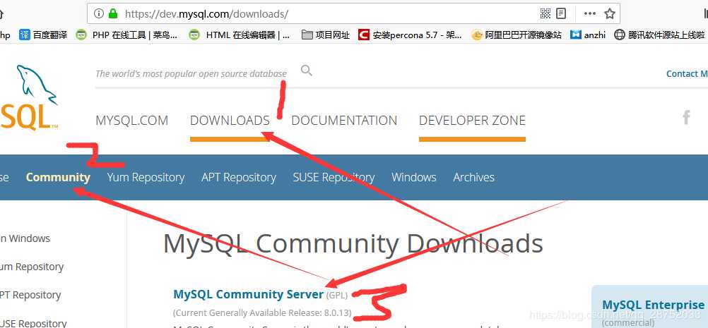This screenshot has width=708, height=328.
Task: Open the HTML 在线编辑器 bookmark
Action: (240, 35)
